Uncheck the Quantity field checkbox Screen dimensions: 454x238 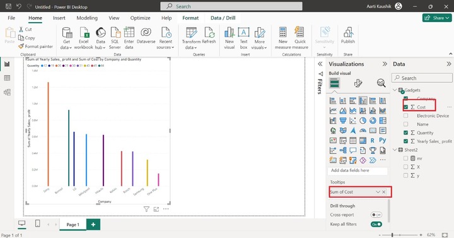(405, 133)
